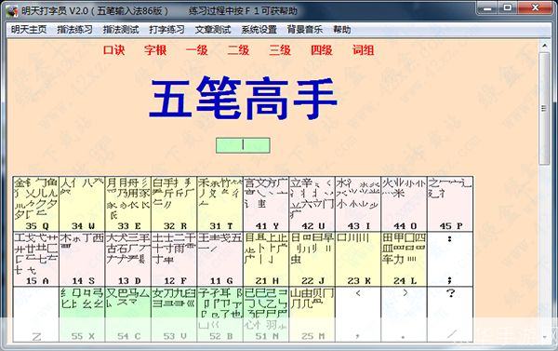Click the vertical scrollbar thumb
This screenshot has height=351, width=558.
pos(544,108)
